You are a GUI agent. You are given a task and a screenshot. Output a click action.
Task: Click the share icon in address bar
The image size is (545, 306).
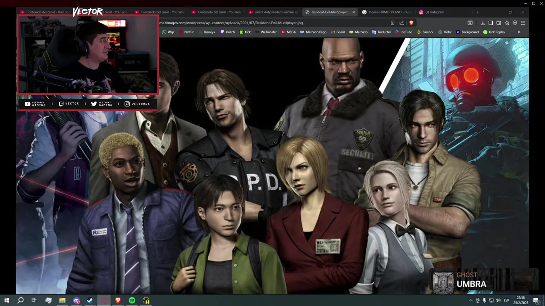point(402,23)
